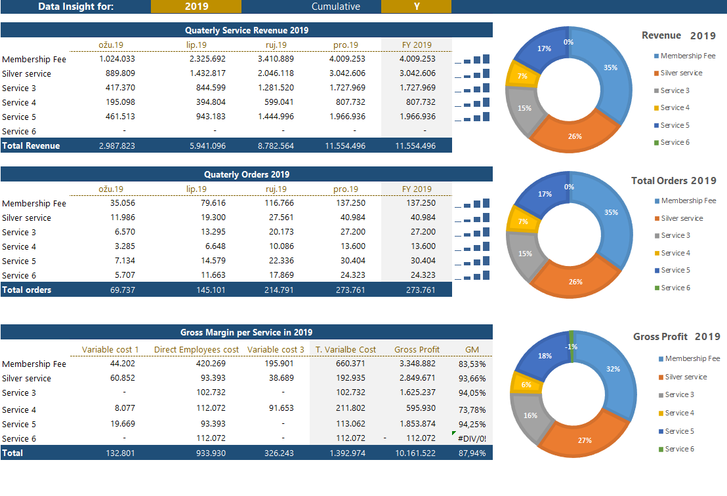This screenshot has height=496, width=727.
Task: Select the GM column header
Action: (472, 349)
